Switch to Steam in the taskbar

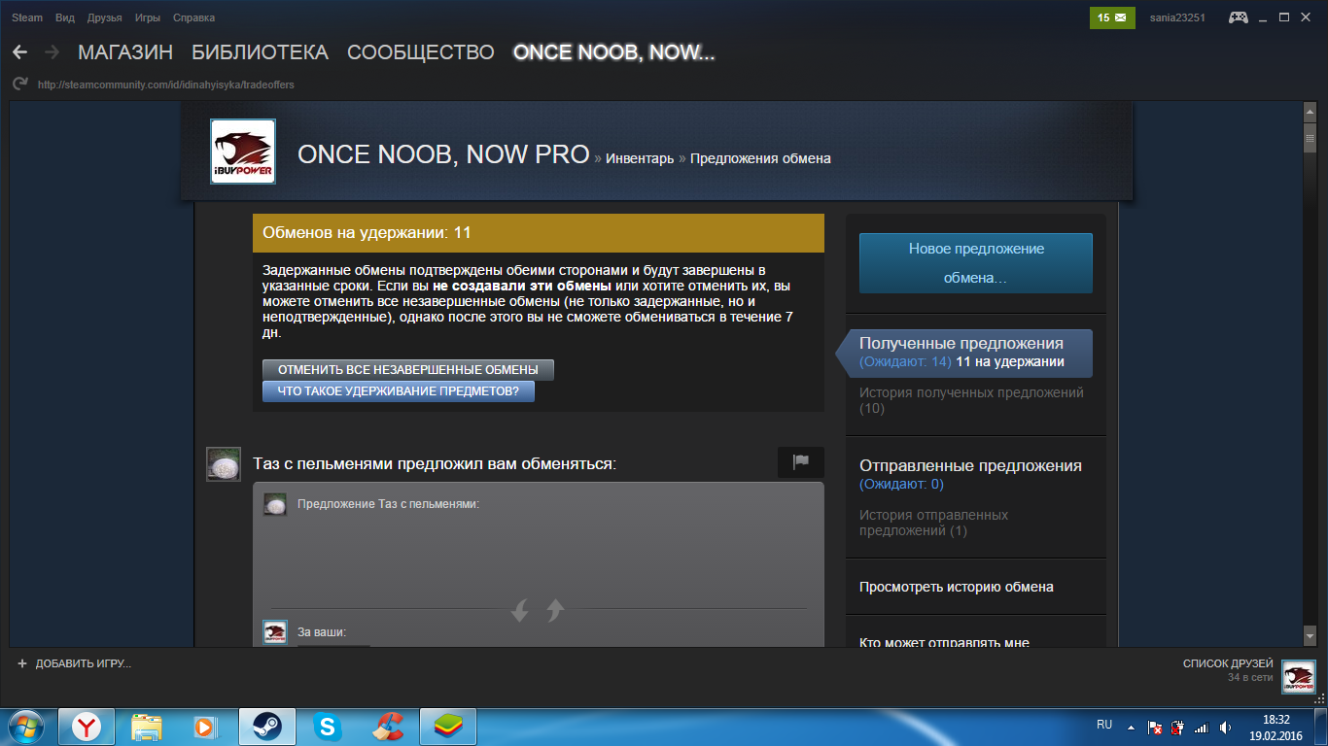coord(266,726)
